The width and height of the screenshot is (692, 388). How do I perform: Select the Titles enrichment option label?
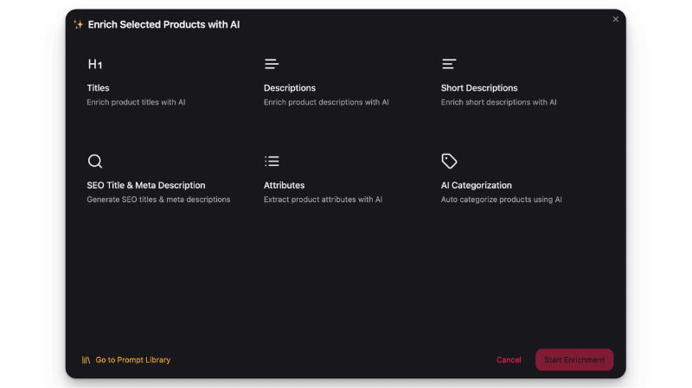(x=98, y=88)
